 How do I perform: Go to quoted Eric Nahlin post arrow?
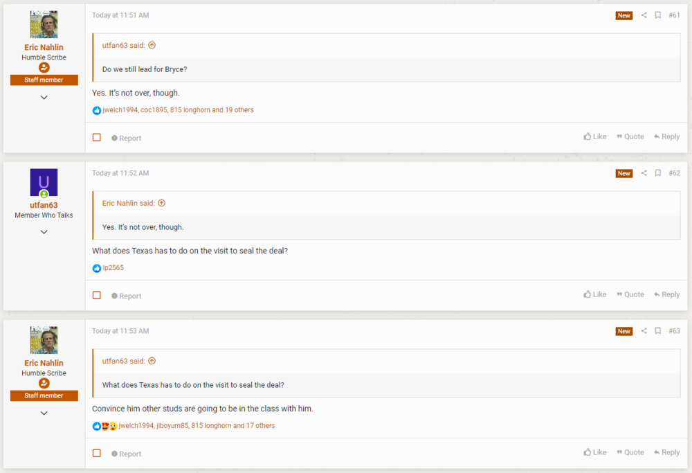[161, 204]
